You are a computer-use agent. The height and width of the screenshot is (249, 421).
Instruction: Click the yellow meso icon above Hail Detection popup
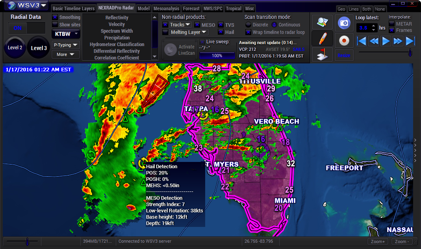(x=143, y=163)
